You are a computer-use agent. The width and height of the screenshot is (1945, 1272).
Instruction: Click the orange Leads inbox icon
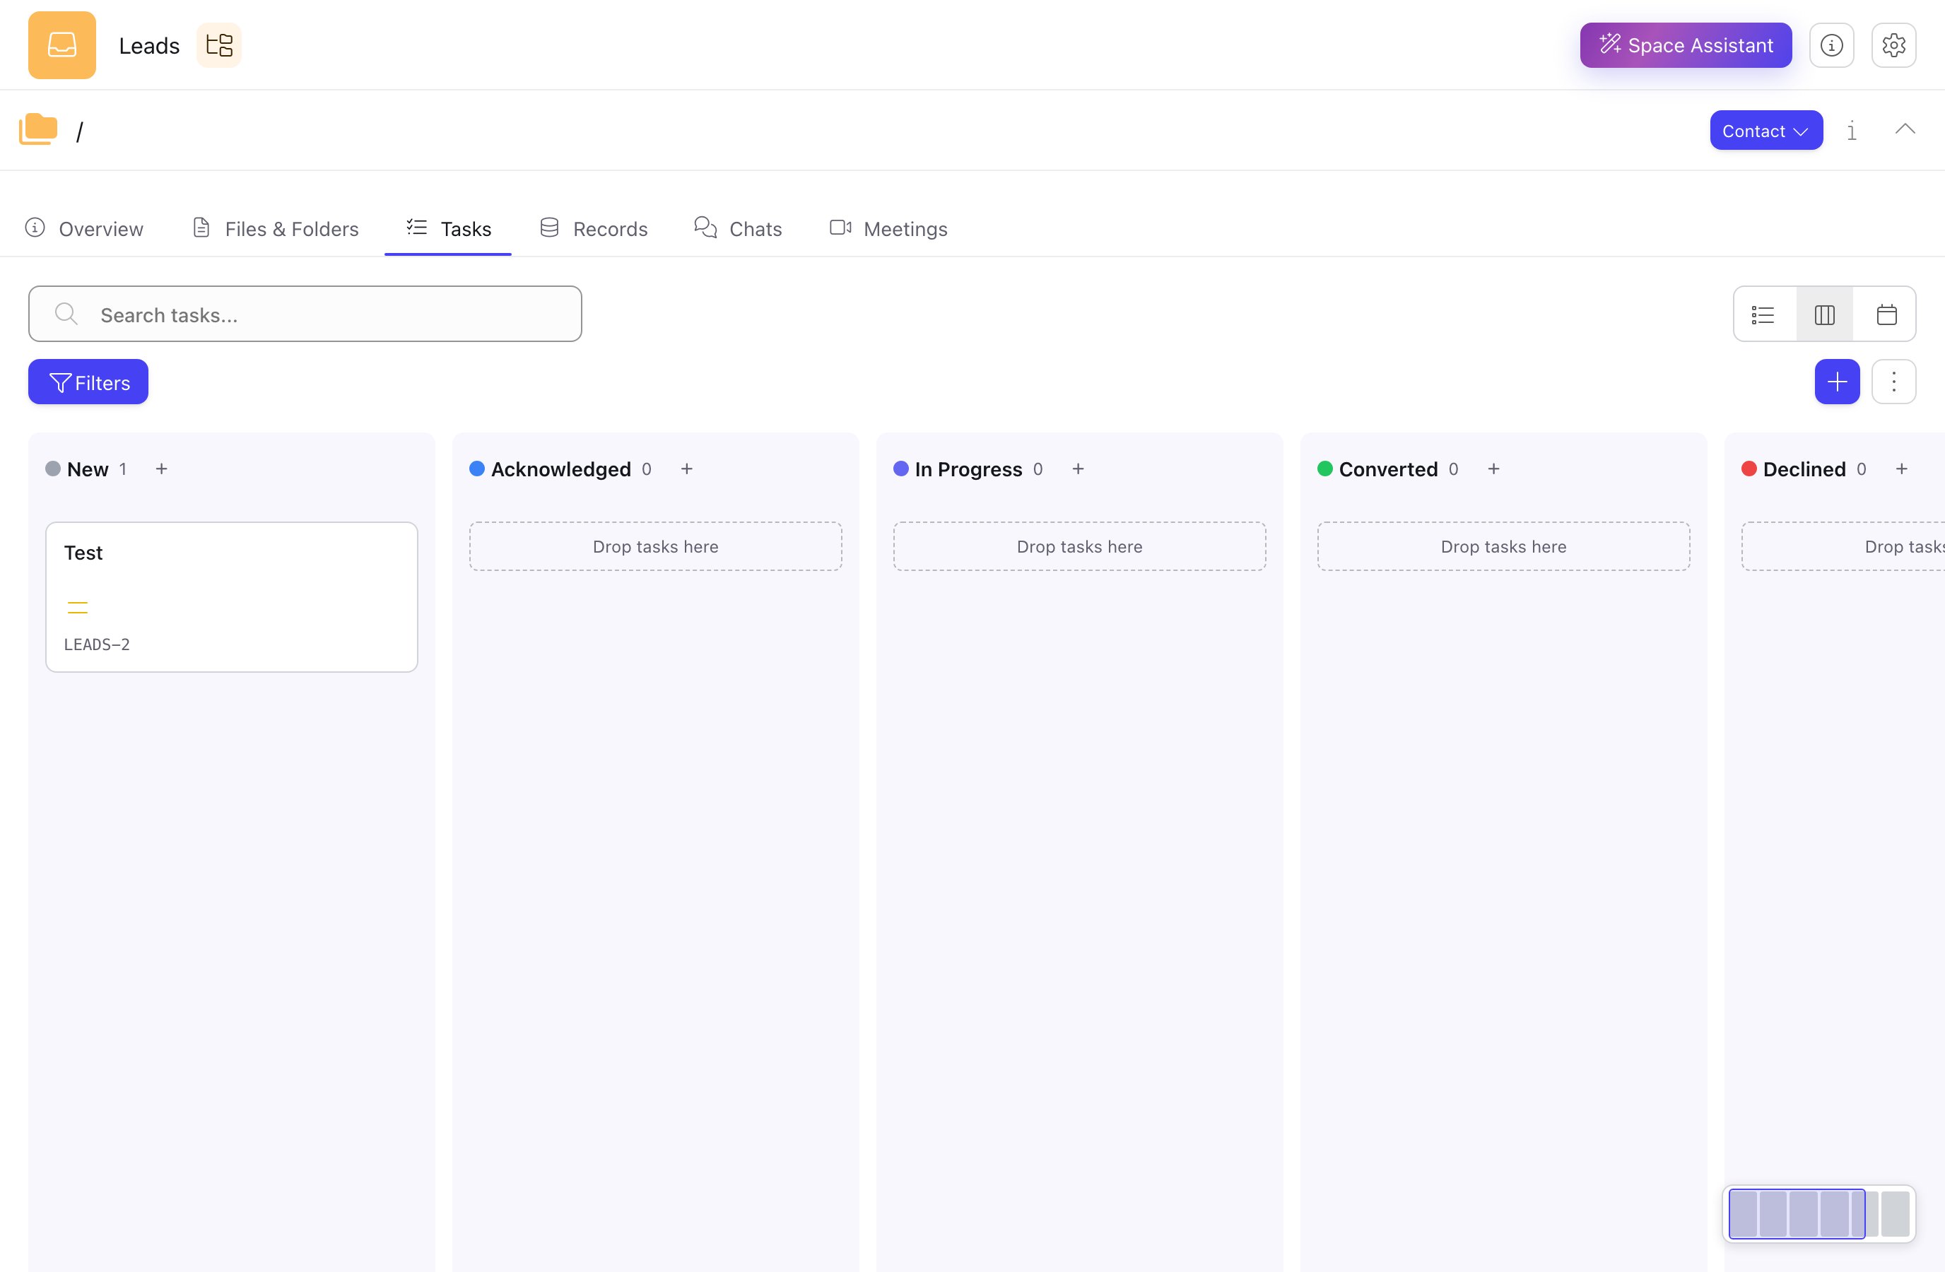pos(62,45)
